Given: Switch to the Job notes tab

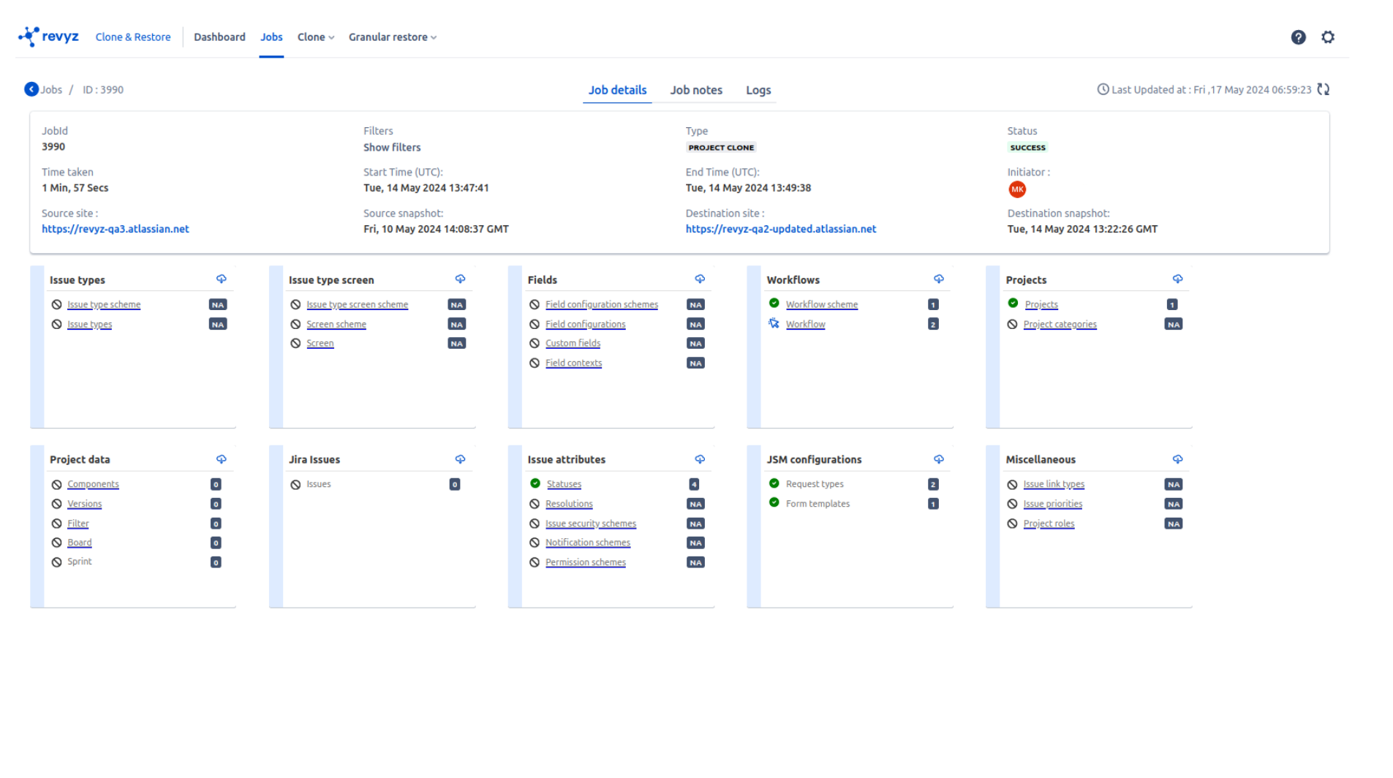Looking at the screenshot, I should [696, 90].
